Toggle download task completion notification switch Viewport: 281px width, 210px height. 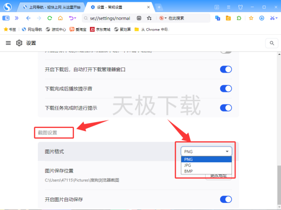226,108
